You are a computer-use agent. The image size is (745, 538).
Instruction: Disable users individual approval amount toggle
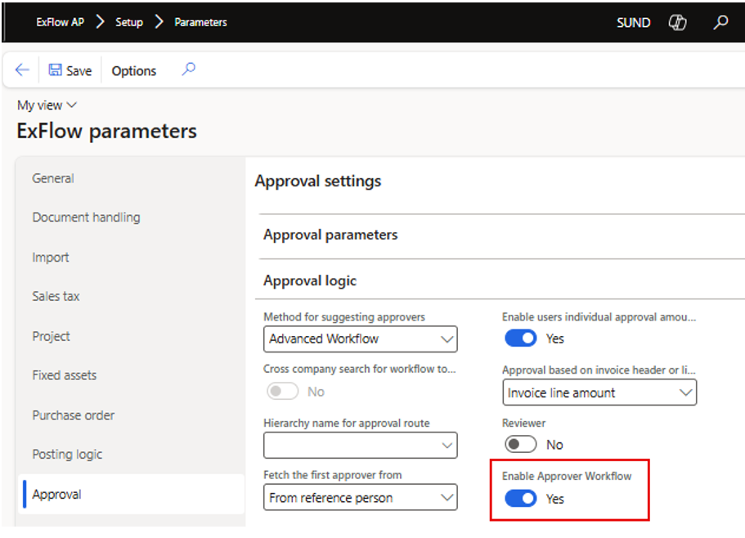tap(521, 338)
